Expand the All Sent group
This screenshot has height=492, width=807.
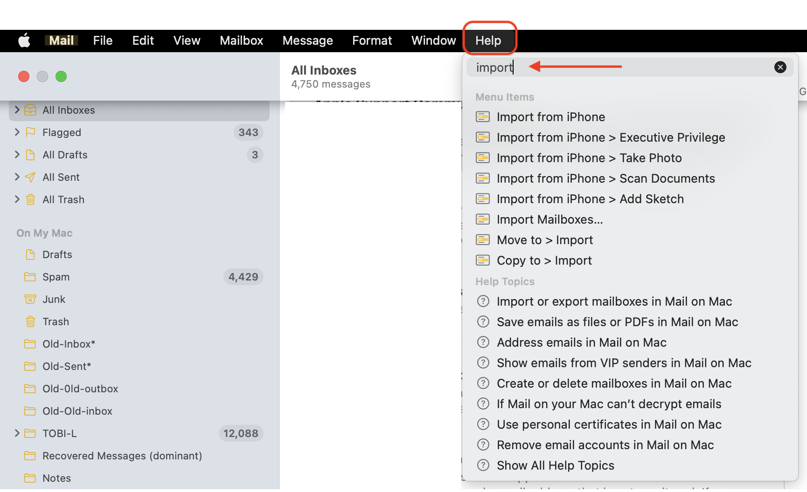(17, 177)
